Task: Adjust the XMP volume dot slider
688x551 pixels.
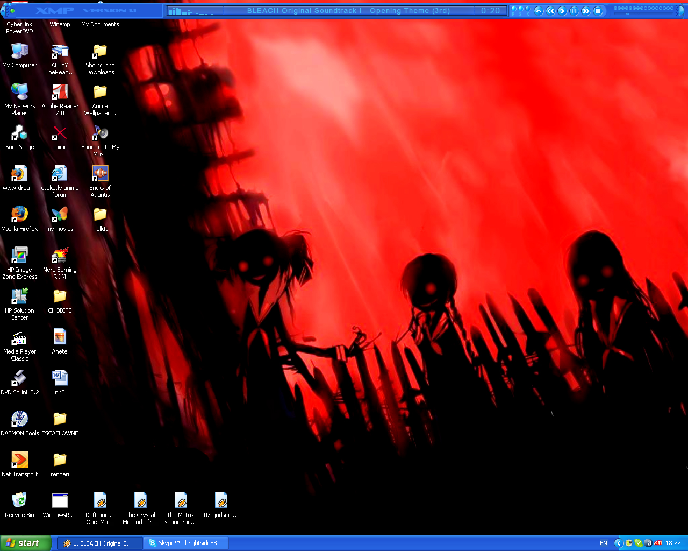Action: click(643, 8)
